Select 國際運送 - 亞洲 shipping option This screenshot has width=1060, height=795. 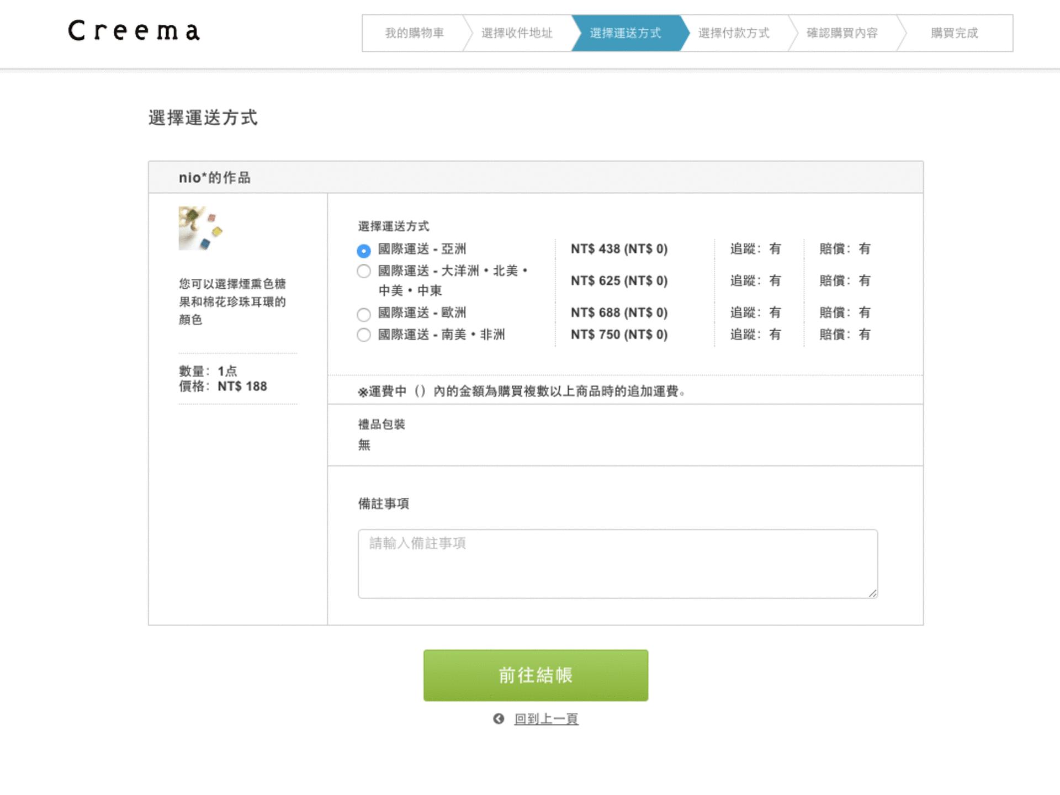pos(364,250)
